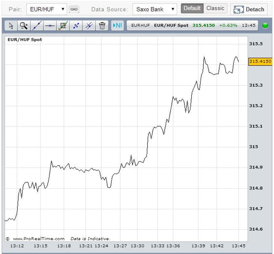Screen dimensions: 274x254
Task: Open the Saxo Bank data source dropdown
Action: click(155, 9)
